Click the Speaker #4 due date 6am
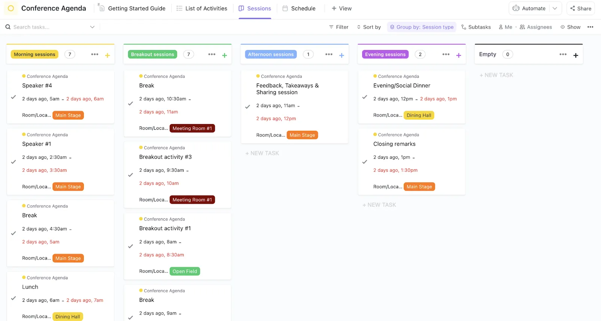Image resolution: width=601 pixels, height=321 pixels. [x=85, y=99]
